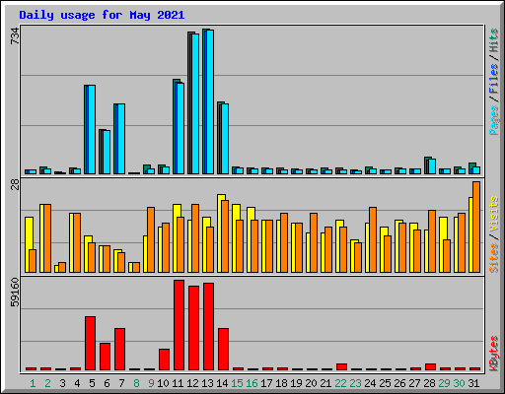505x394 pixels.
Task: Click the cyan hits bar for day 11
Action: coord(180,128)
